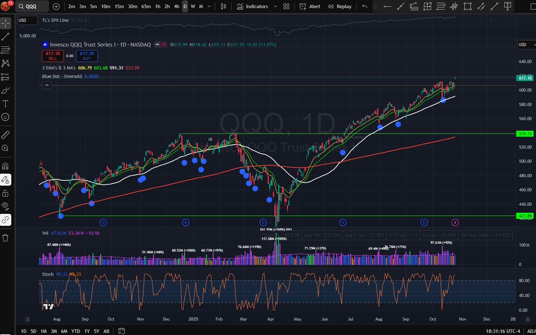Image resolution: width=536 pixels, height=335 pixels.
Task: Open the USD currency dropdown in SPX pane
Action: pyautogui.click(x=27, y=20)
